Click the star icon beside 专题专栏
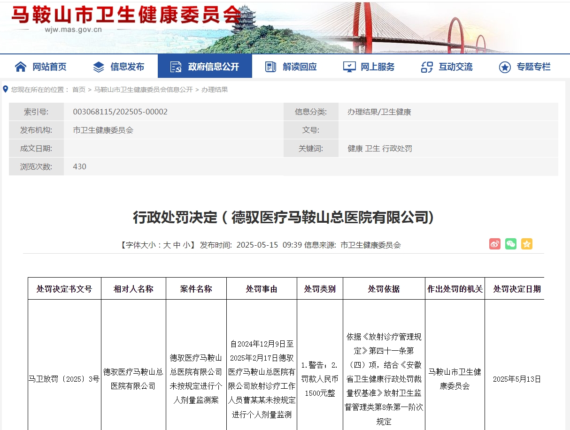The width and height of the screenshot is (570, 430). coord(505,67)
